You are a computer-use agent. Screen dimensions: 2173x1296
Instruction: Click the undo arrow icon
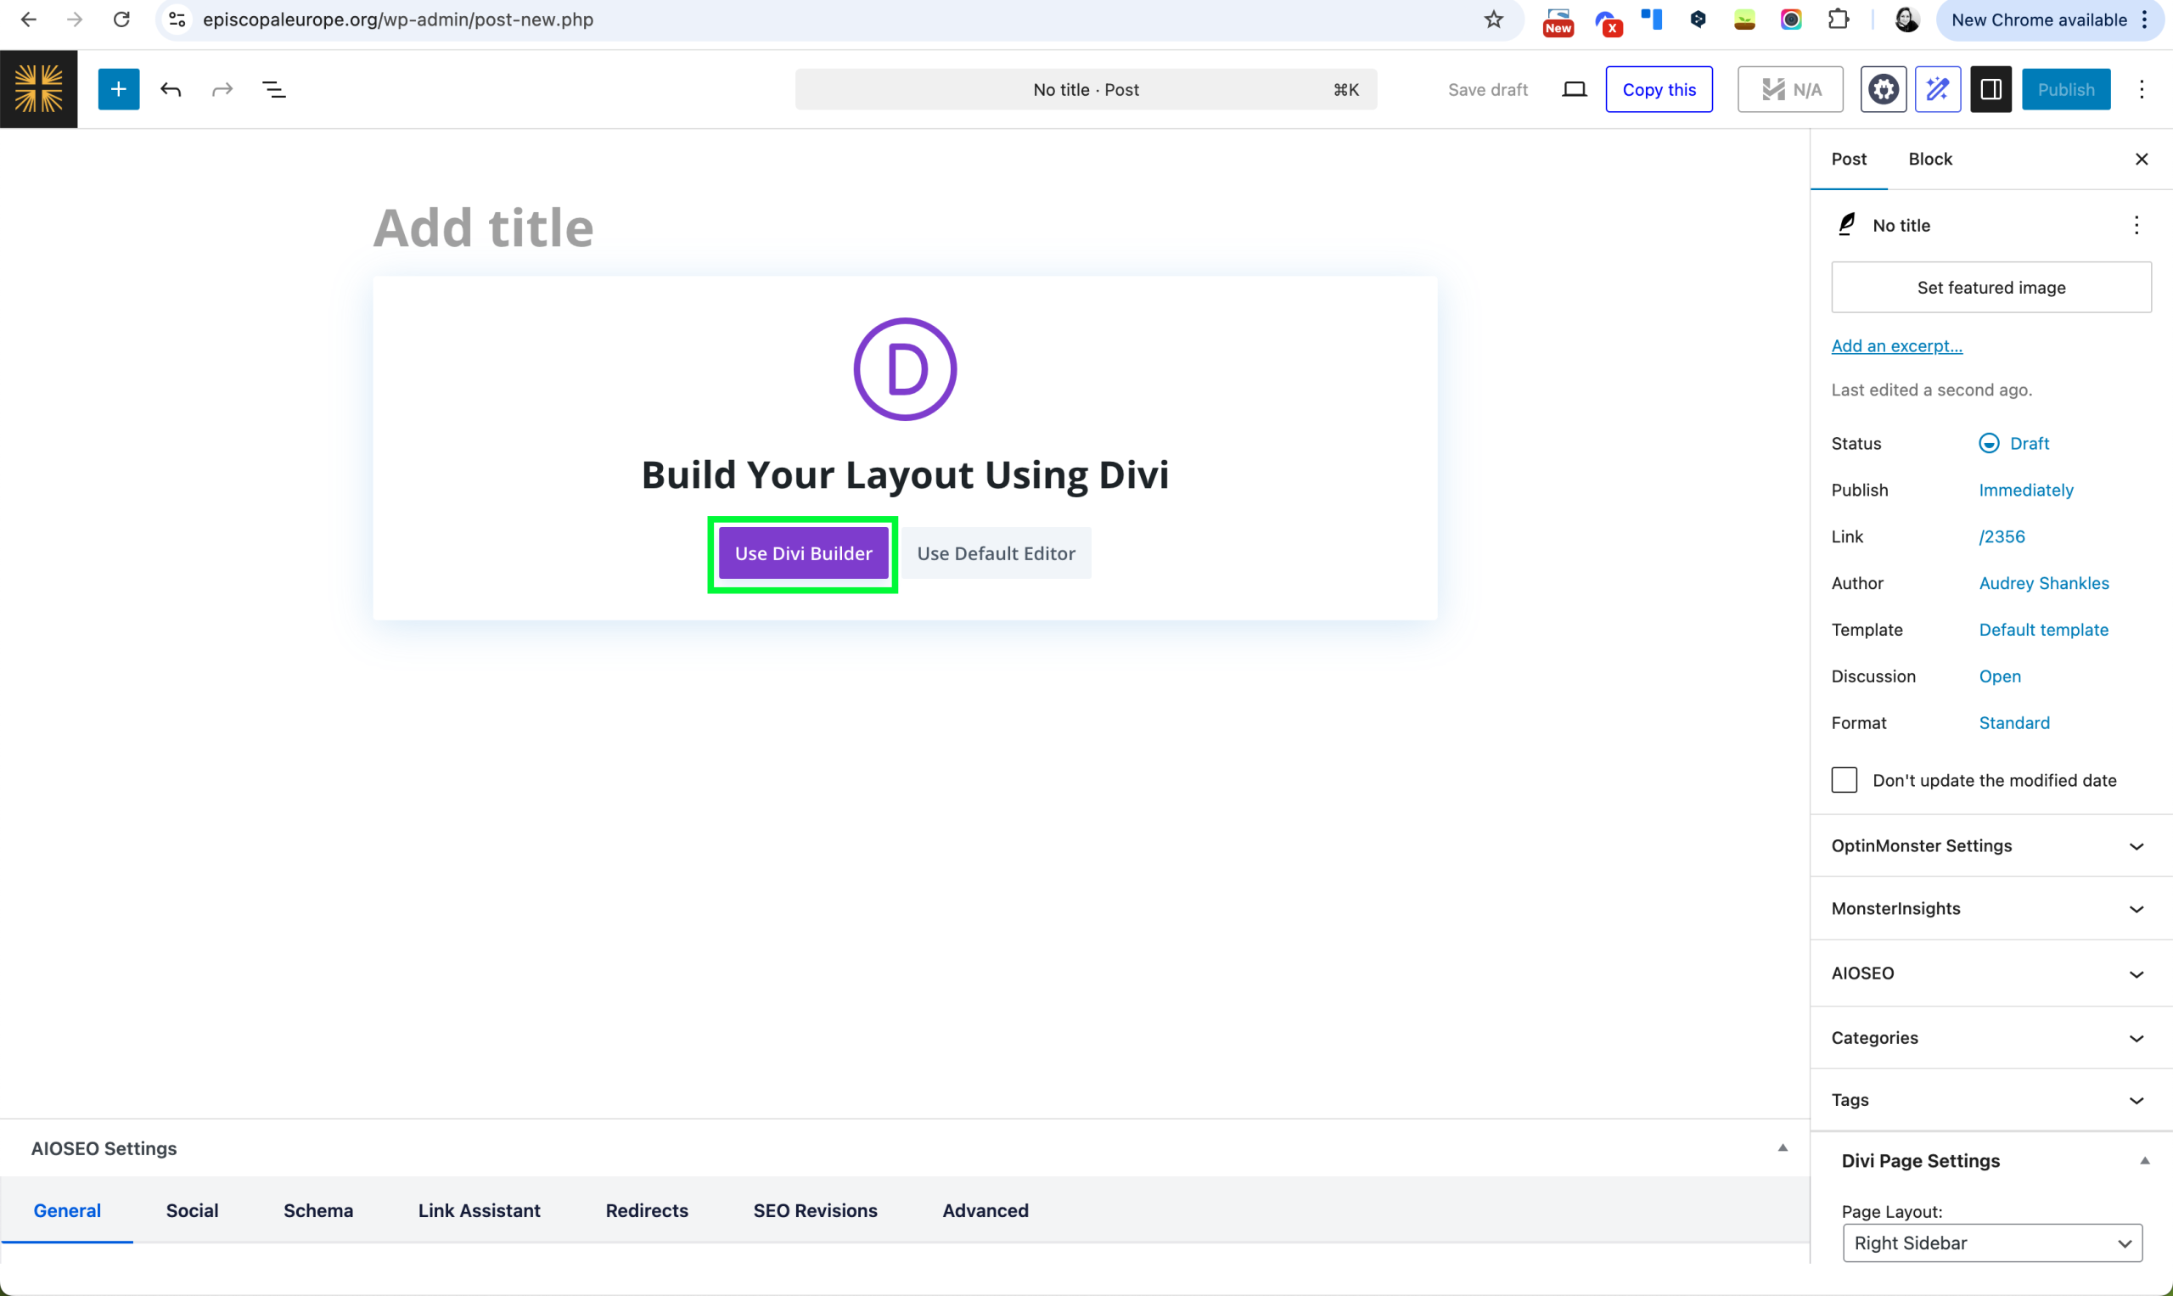[x=171, y=89]
